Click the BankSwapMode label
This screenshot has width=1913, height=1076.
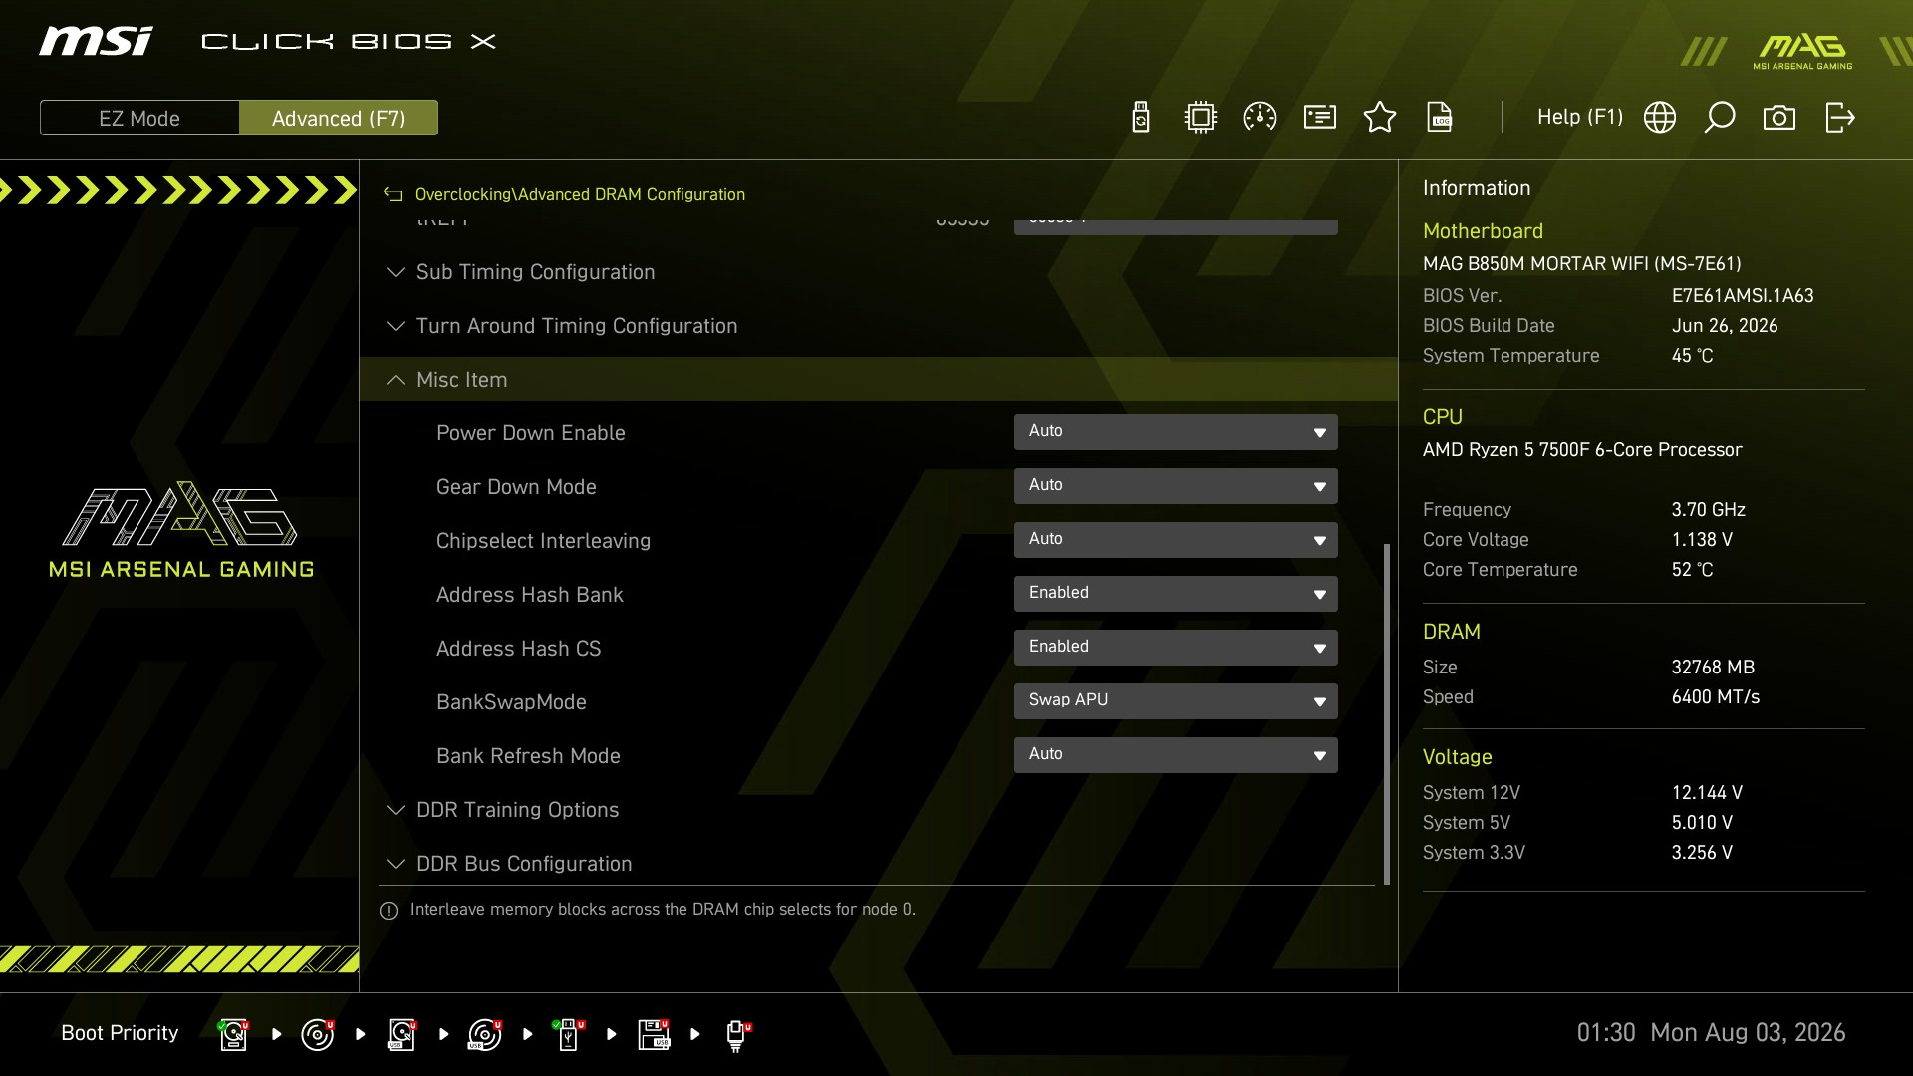tap(511, 702)
